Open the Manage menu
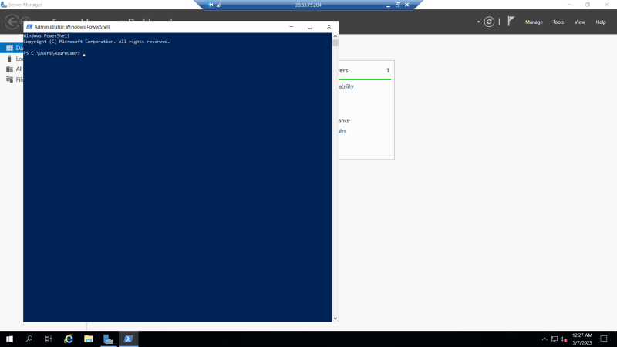 [534, 22]
